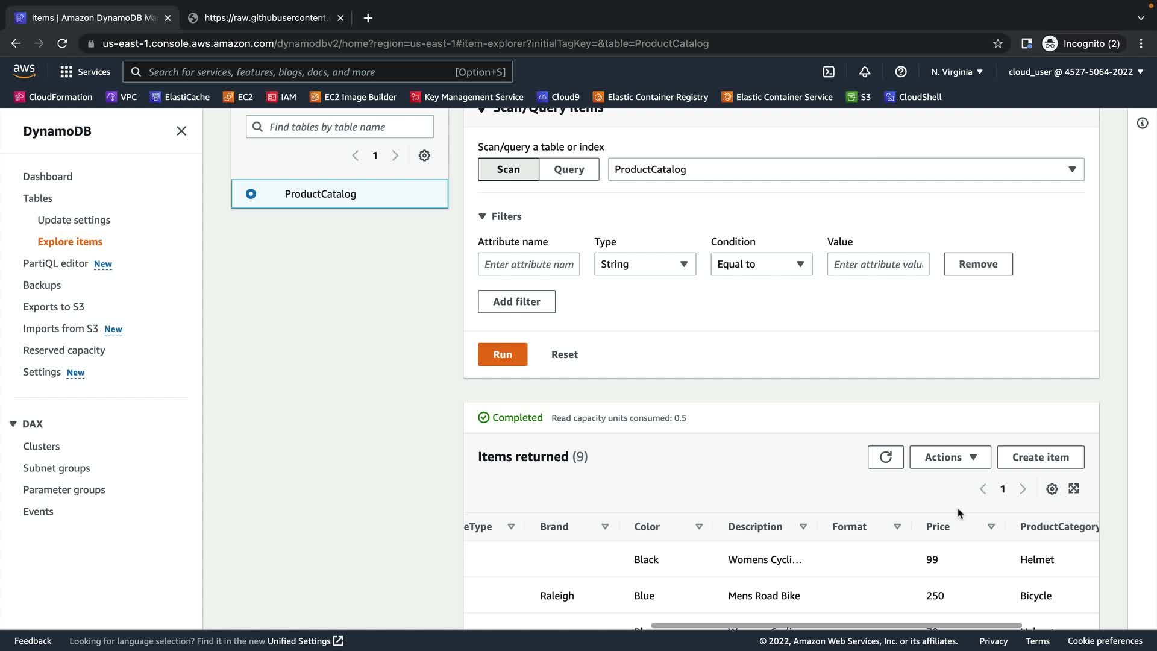
Task: Click the notifications bell icon
Action: (864, 72)
